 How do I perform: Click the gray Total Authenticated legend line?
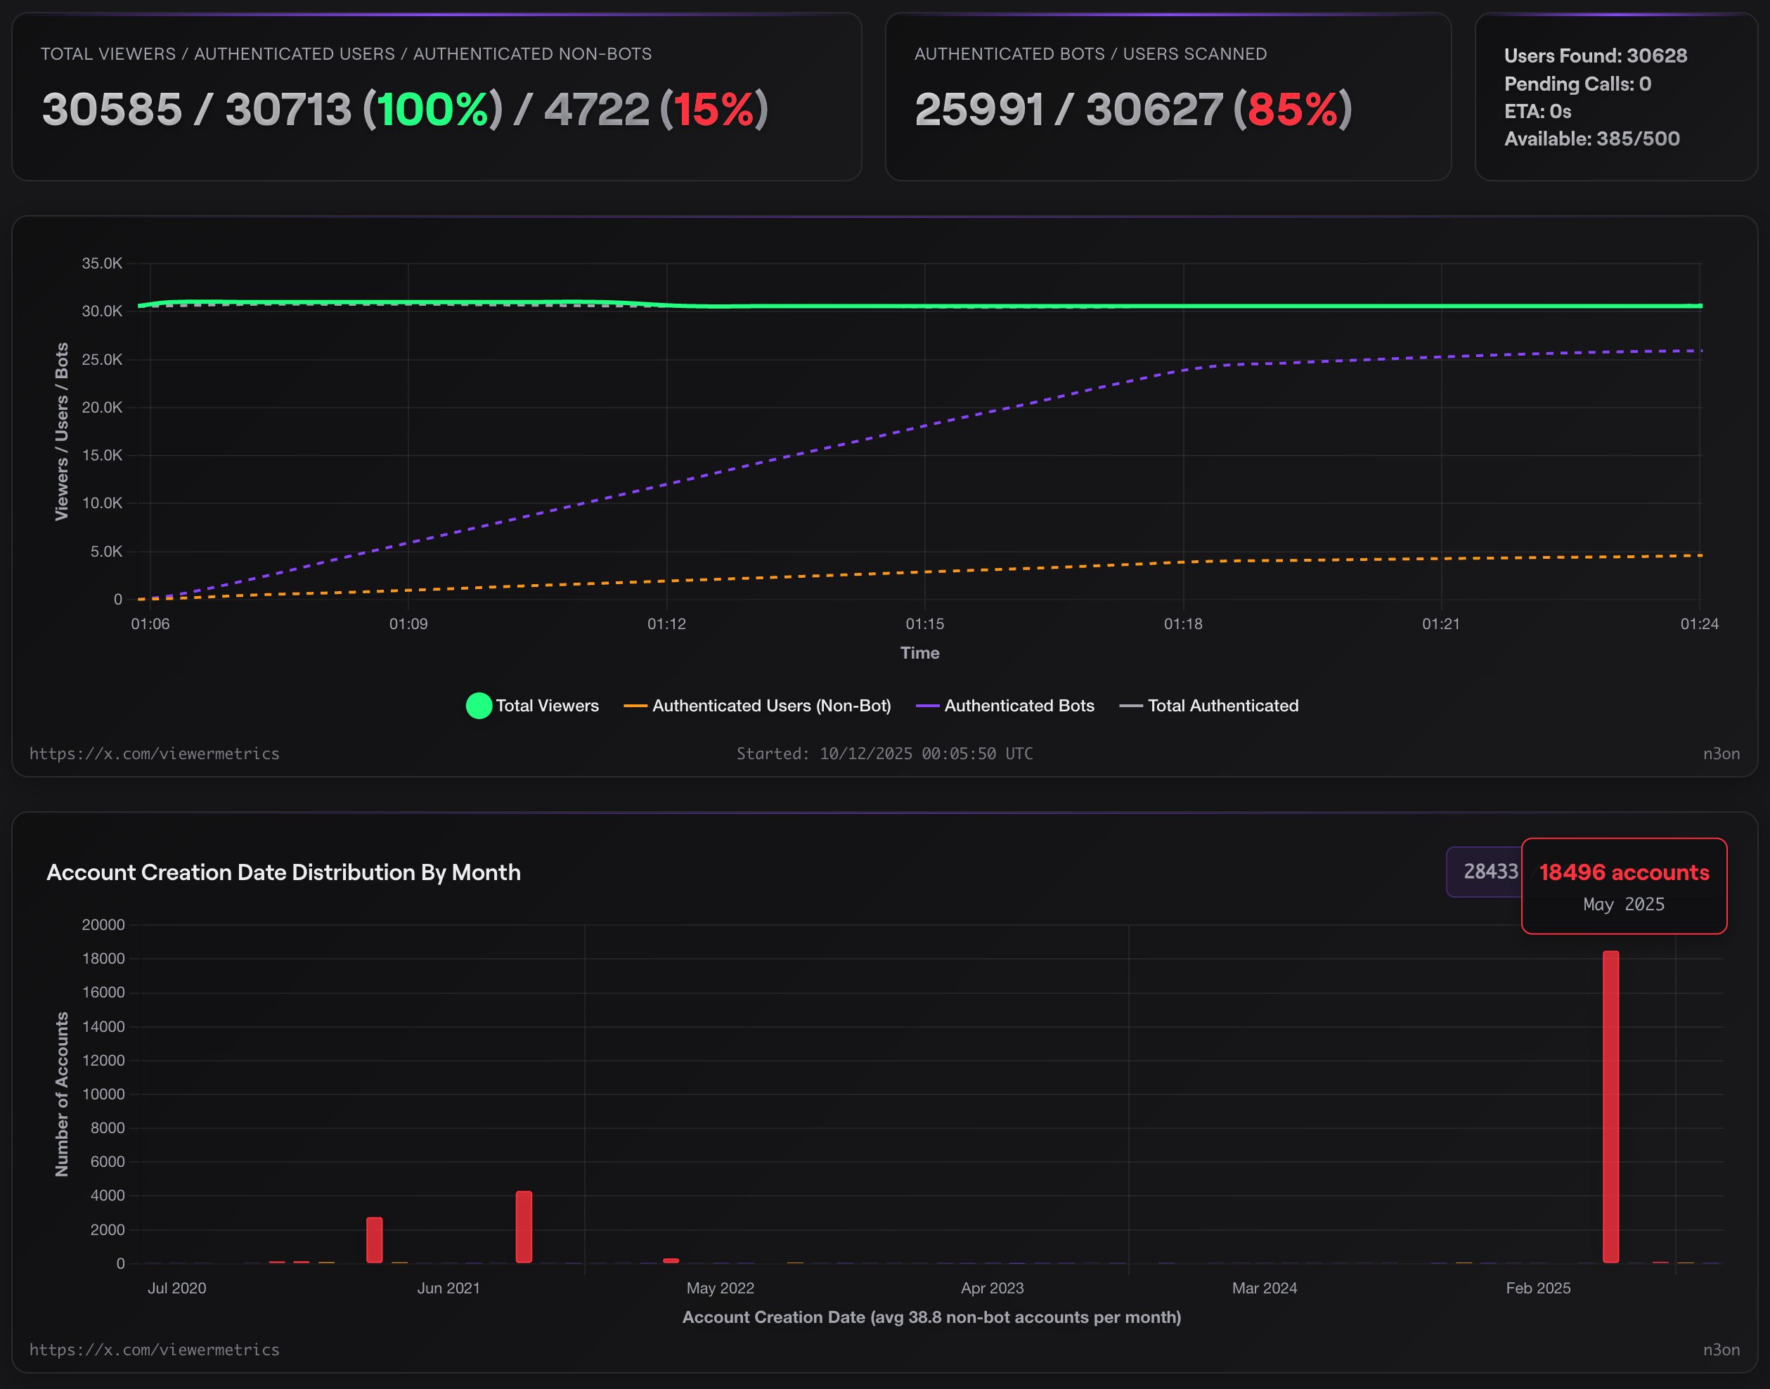coord(1130,706)
